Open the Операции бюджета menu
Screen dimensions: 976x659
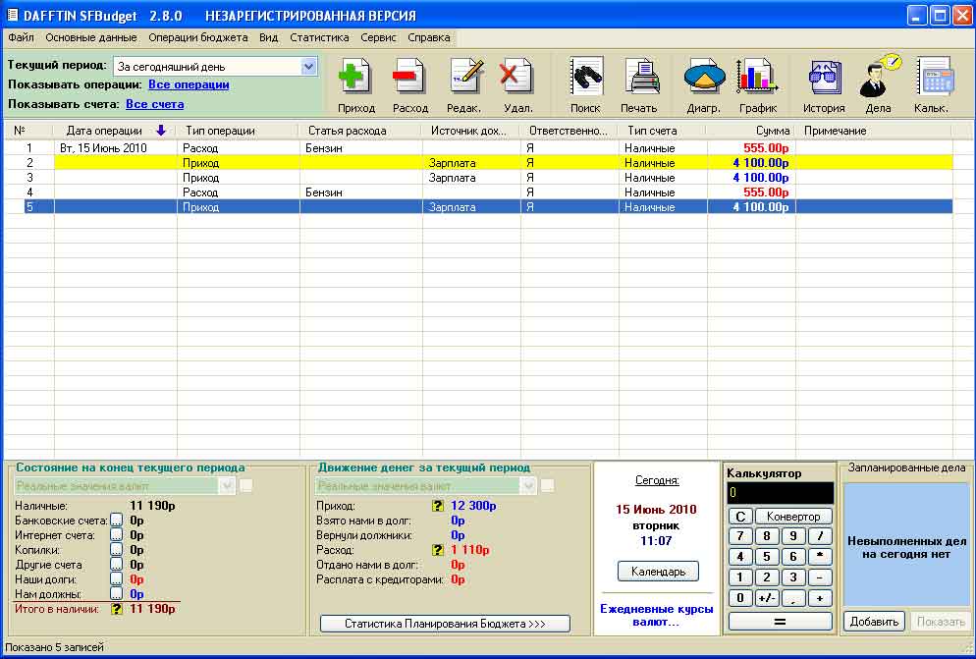[x=198, y=37]
